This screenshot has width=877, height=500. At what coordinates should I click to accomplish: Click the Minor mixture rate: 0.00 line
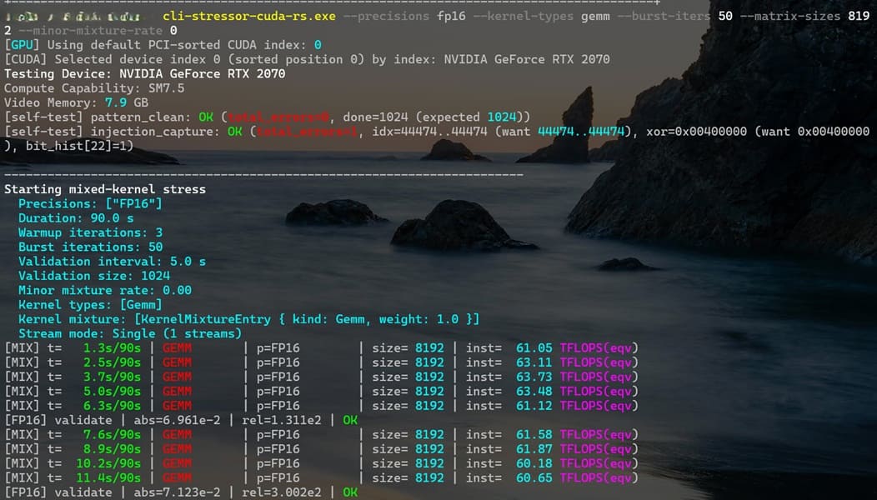tap(105, 291)
